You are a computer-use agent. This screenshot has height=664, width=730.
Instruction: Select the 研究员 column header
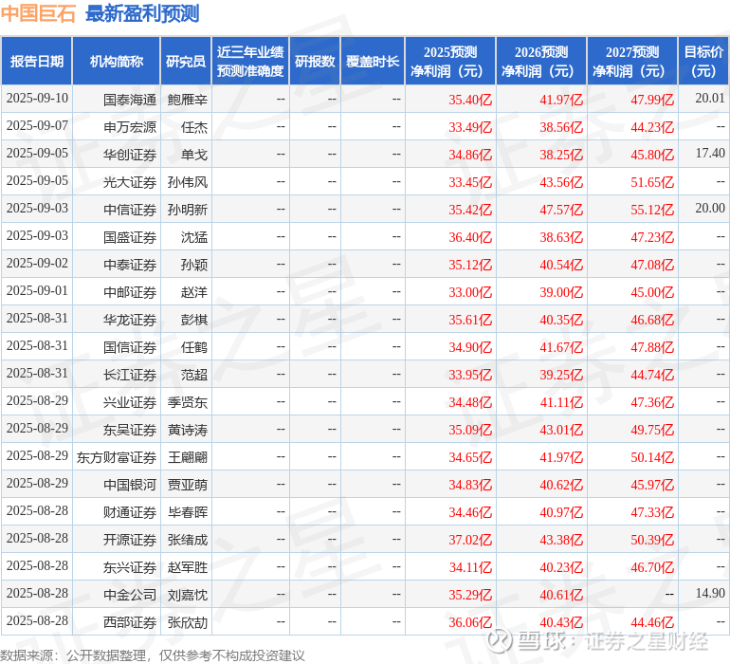point(186,61)
